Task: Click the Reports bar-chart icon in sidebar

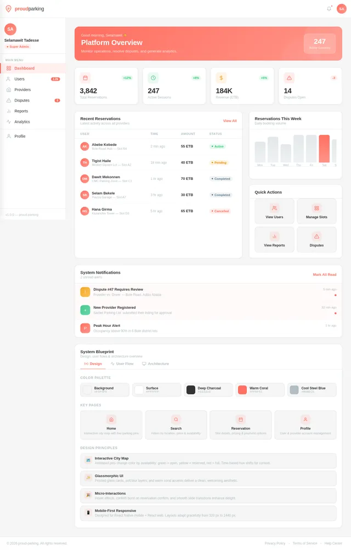Action: [x=9, y=111]
